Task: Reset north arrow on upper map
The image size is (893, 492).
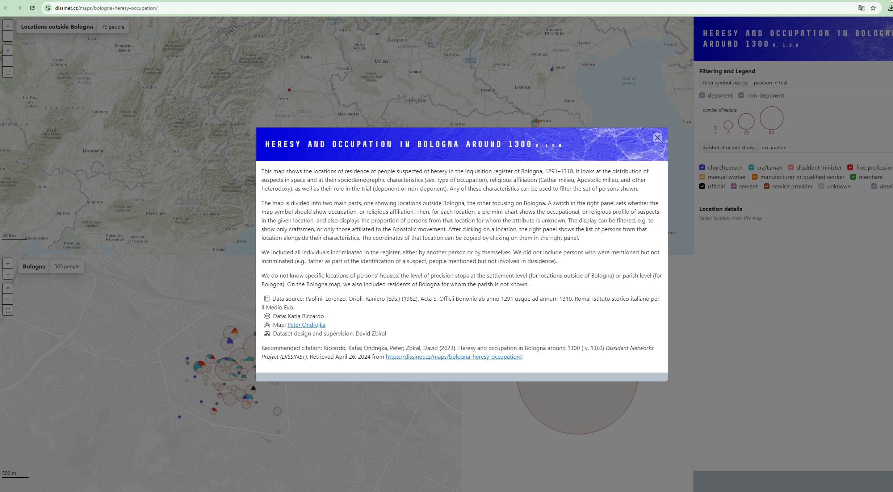Action: coord(8,51)
